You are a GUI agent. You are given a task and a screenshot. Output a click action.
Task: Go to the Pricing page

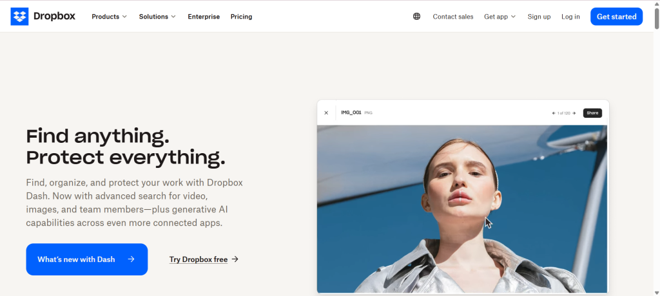pos(242,17)
